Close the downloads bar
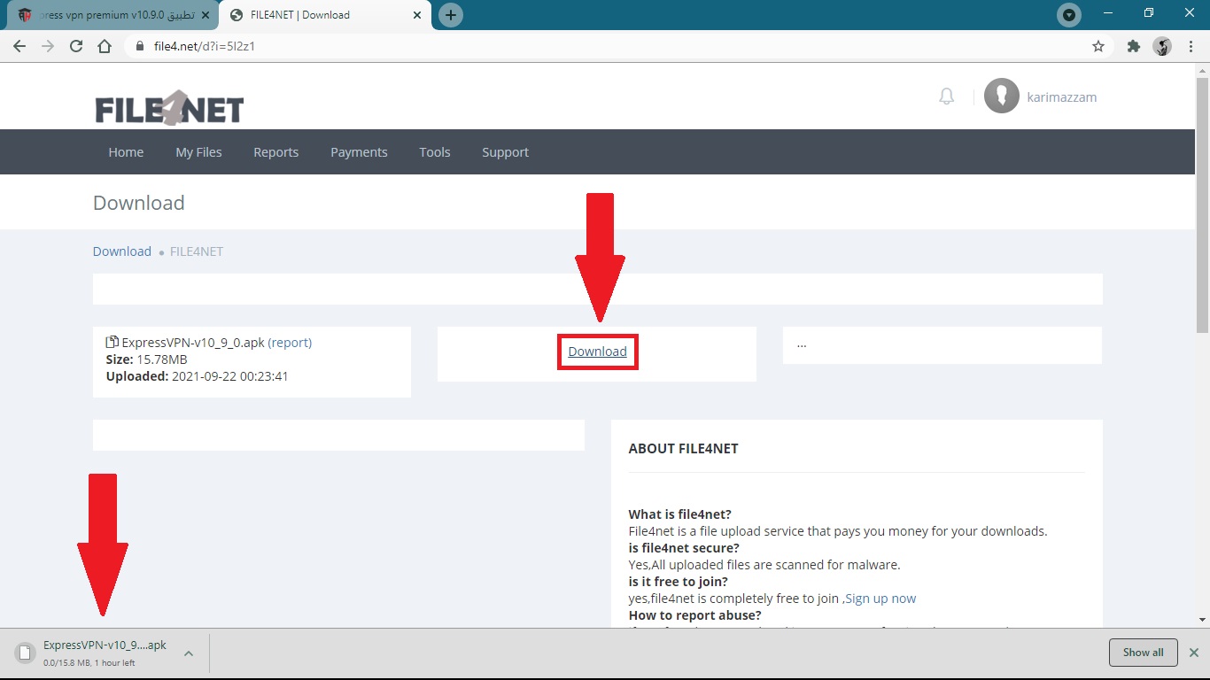1210x680 pixels. point(1193,653)
